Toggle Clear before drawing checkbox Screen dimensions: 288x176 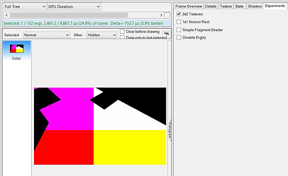(x=123, y=32)
